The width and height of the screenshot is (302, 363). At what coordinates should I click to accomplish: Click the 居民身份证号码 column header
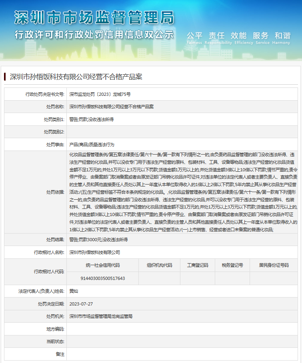click(274, 265)
